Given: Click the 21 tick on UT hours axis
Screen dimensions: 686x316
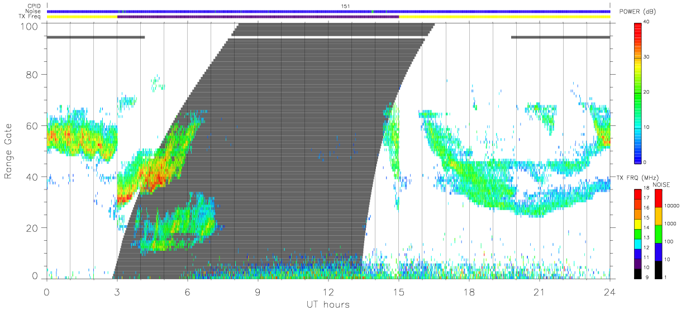Looking at the screenshot, I should click(x=539, y=291).
